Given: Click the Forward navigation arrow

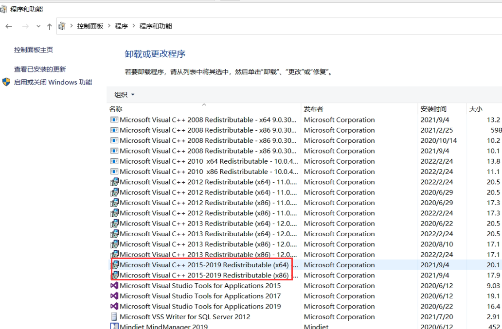Looking at the screenshot, I should pyautogui.click(x=25, y=26).
